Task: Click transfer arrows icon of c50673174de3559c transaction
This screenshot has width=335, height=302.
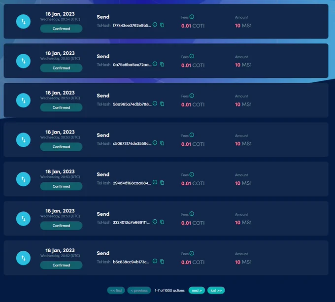Action: (23, 140)
